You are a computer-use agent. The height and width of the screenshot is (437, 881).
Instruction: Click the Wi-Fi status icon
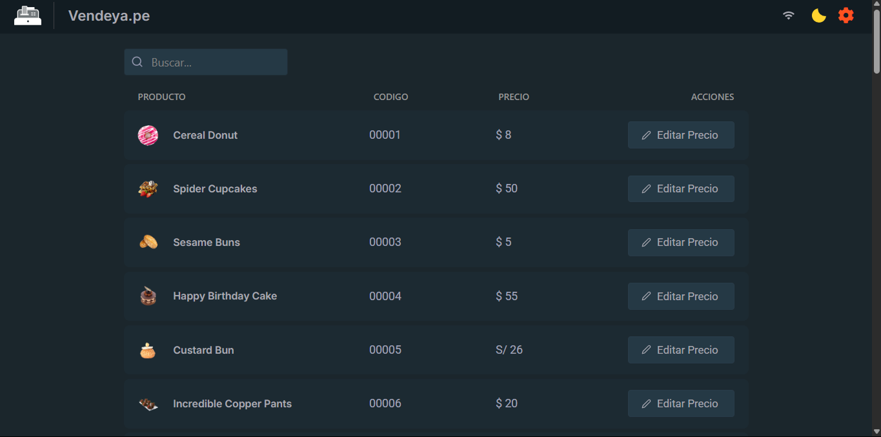pyautogui.click(x=788, y=15)
